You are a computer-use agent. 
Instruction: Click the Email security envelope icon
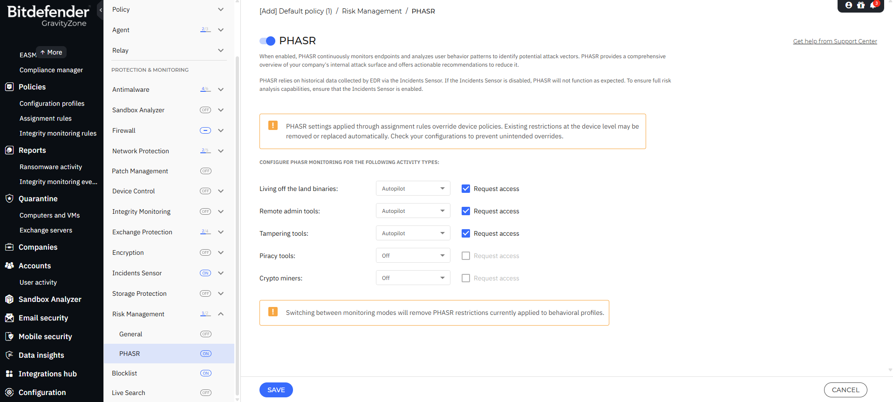coord(9,318)
